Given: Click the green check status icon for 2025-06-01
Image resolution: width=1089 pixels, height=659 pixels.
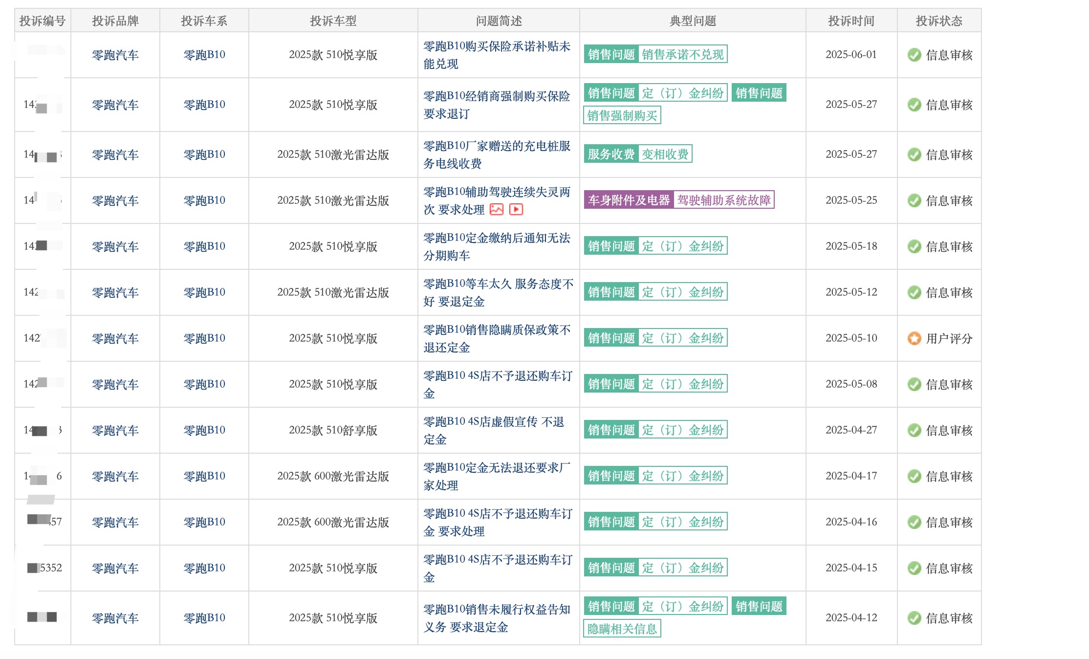Looking at the screenshot, I should pos(914,55).
